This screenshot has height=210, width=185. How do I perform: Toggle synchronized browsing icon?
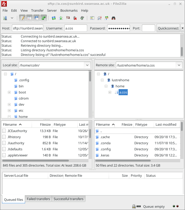pyautogui.click(x=106, y=18)
